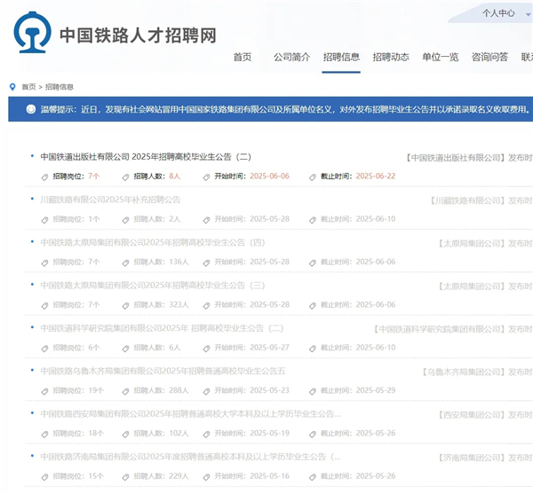Open 中国铁道科学研究院集团 招聘公告（二）
The image size is (533, 494).
click(x=162, y=328)
